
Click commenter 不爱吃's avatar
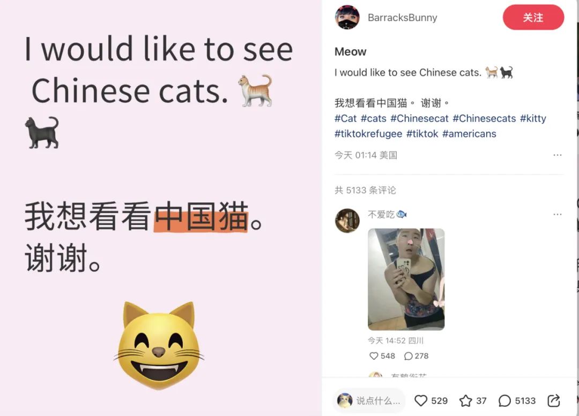[x=347, y=221]
